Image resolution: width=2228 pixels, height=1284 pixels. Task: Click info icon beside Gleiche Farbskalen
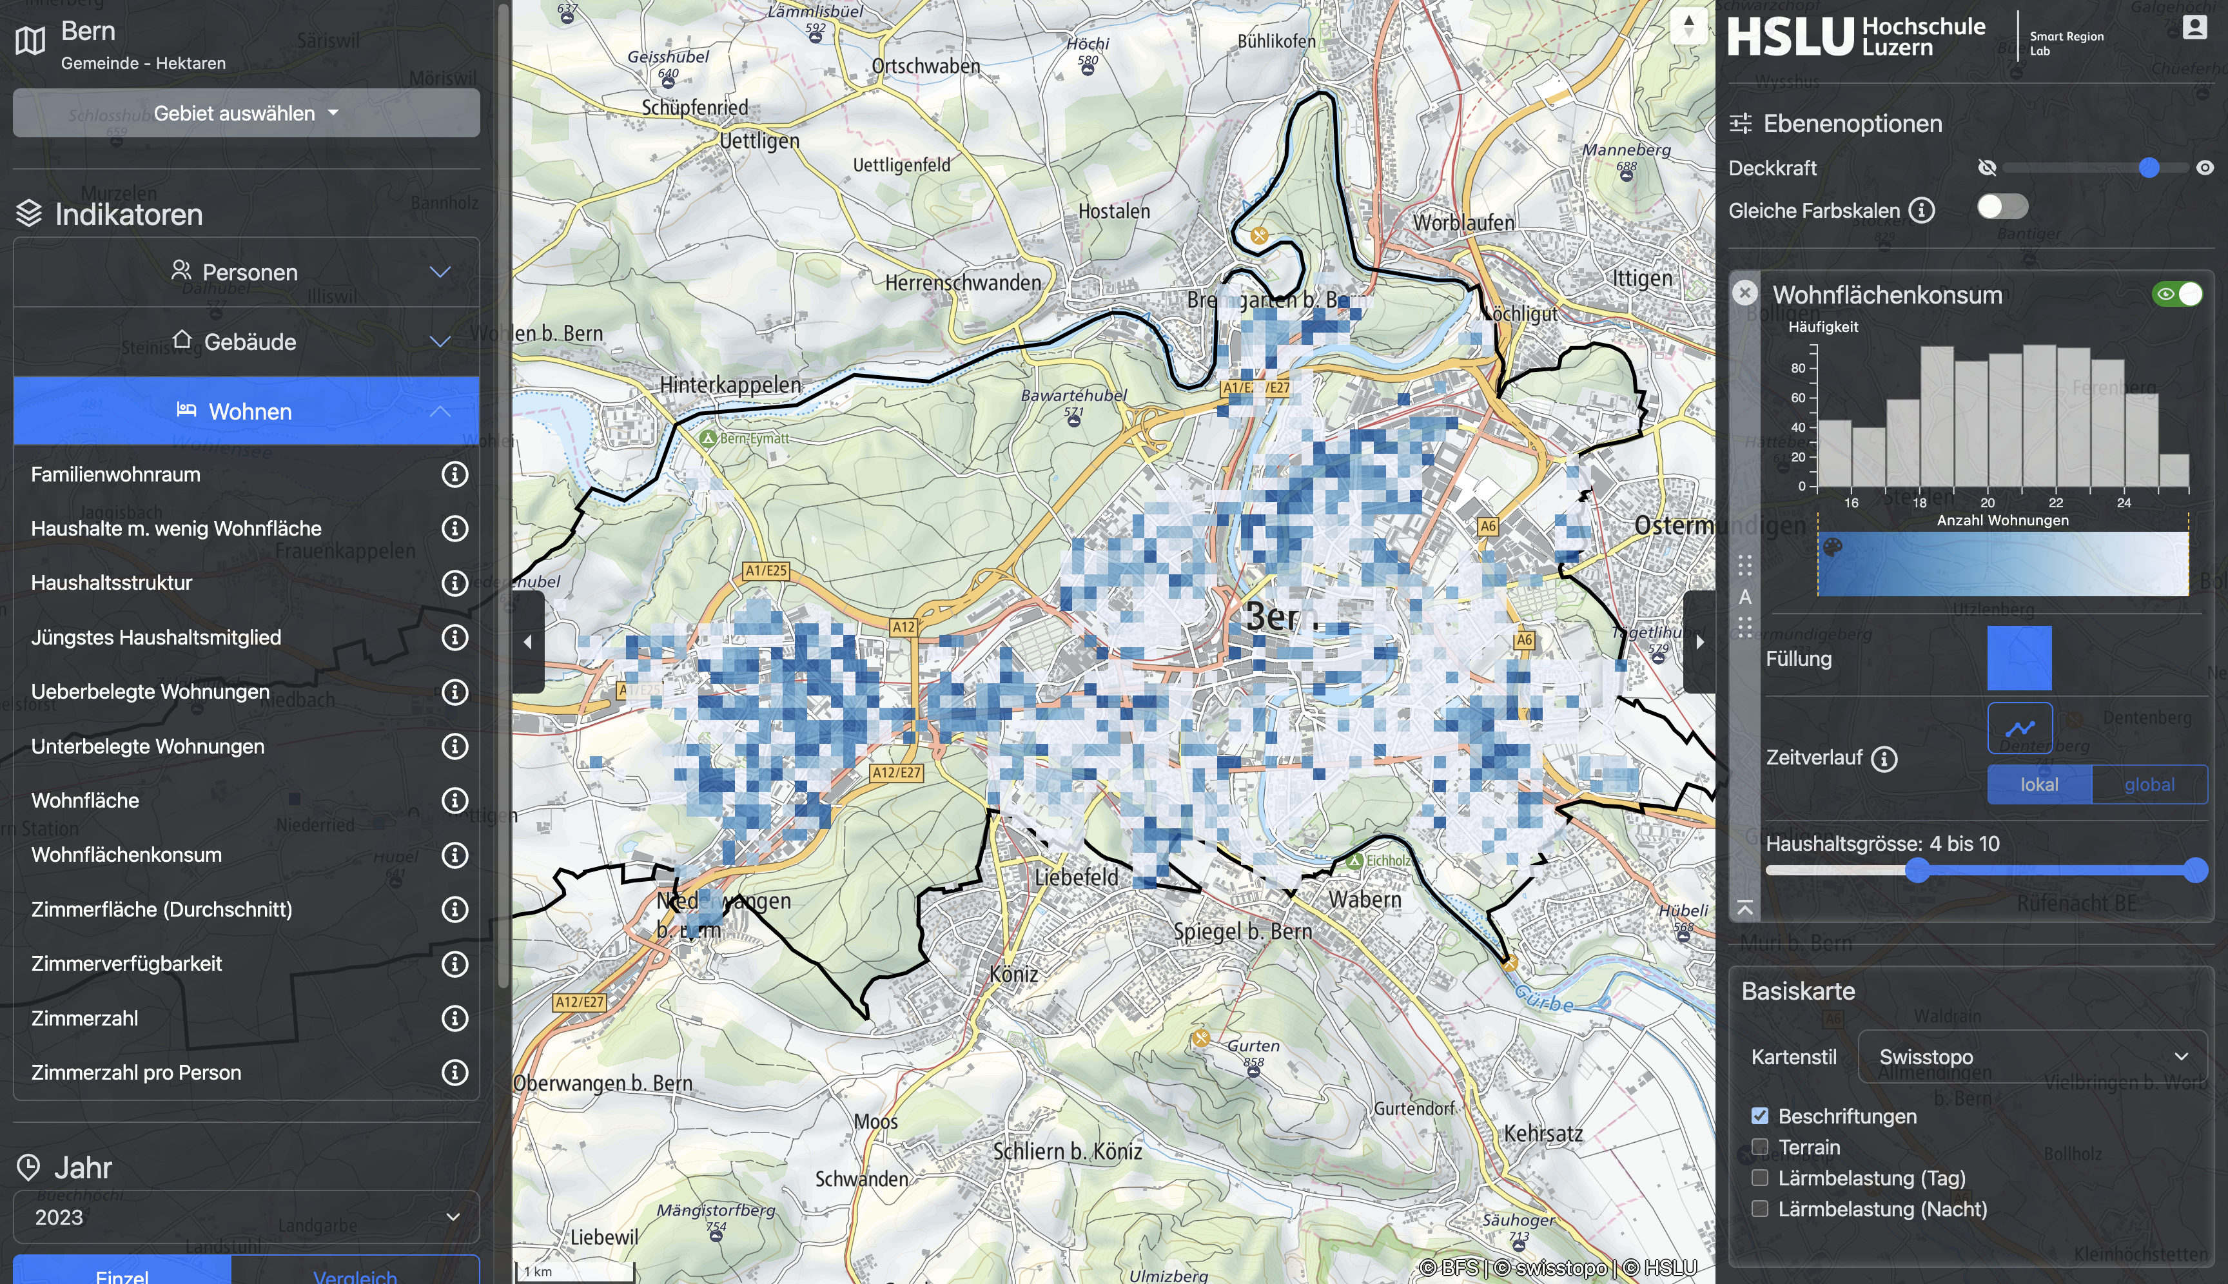pos(1922,211)
